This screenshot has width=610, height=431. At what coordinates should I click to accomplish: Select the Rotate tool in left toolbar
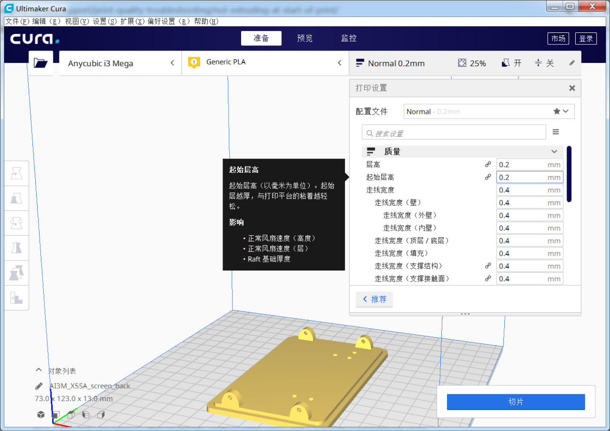17,223
